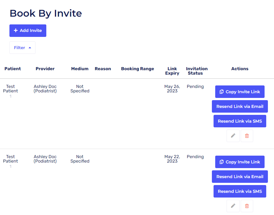The width and height of the screenshot is (274, 215).
Task: Select Test Patient name in first row
Action: [11, 89]
